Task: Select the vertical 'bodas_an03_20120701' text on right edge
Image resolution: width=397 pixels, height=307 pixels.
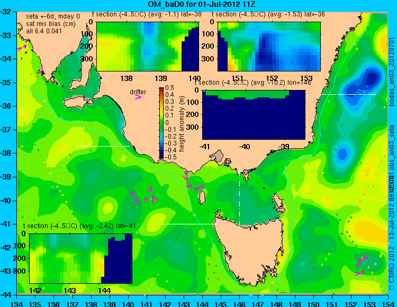Action: pos(391,71)
